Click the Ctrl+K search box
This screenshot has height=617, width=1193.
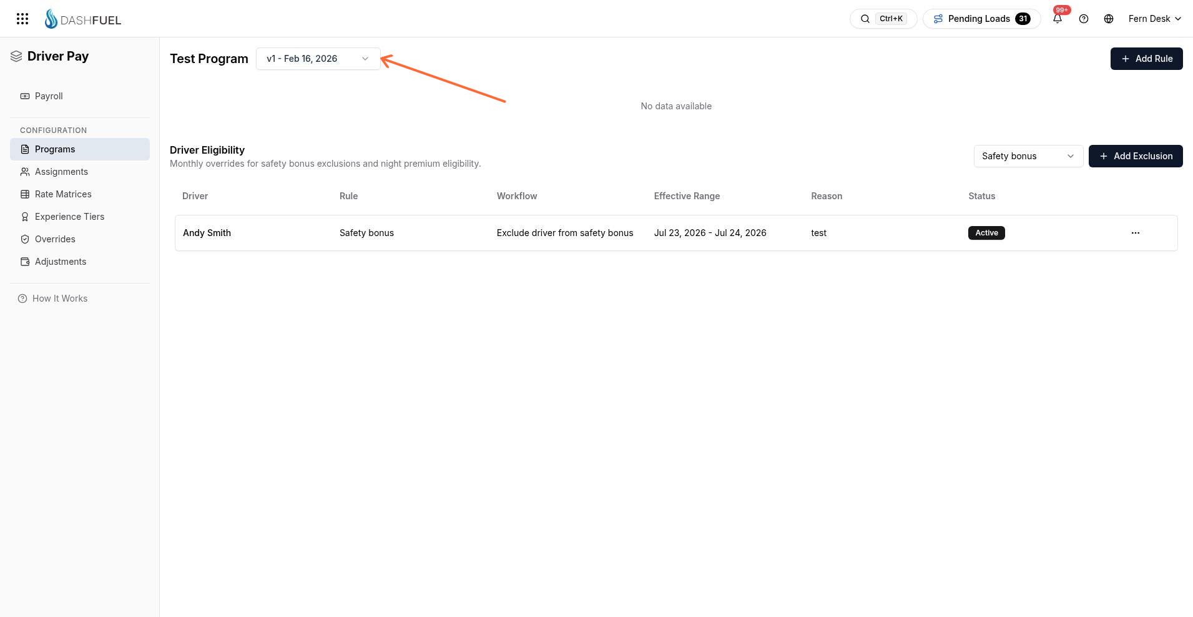883,19
